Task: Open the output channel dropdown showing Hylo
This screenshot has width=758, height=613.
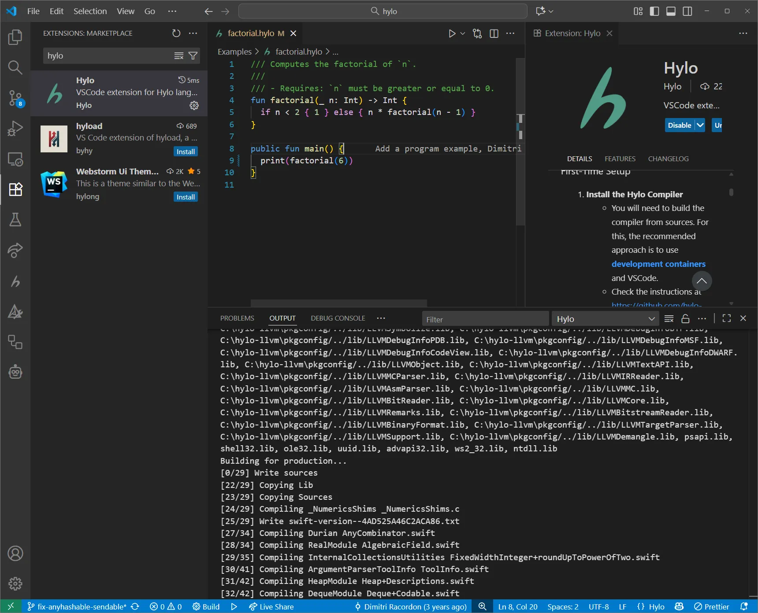Action: click(x=605, y=318)
